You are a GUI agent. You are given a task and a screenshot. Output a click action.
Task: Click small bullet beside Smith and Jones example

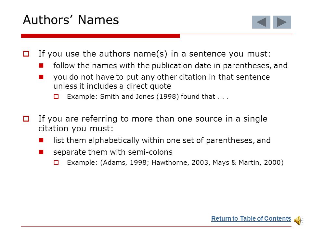pos(56,97)
